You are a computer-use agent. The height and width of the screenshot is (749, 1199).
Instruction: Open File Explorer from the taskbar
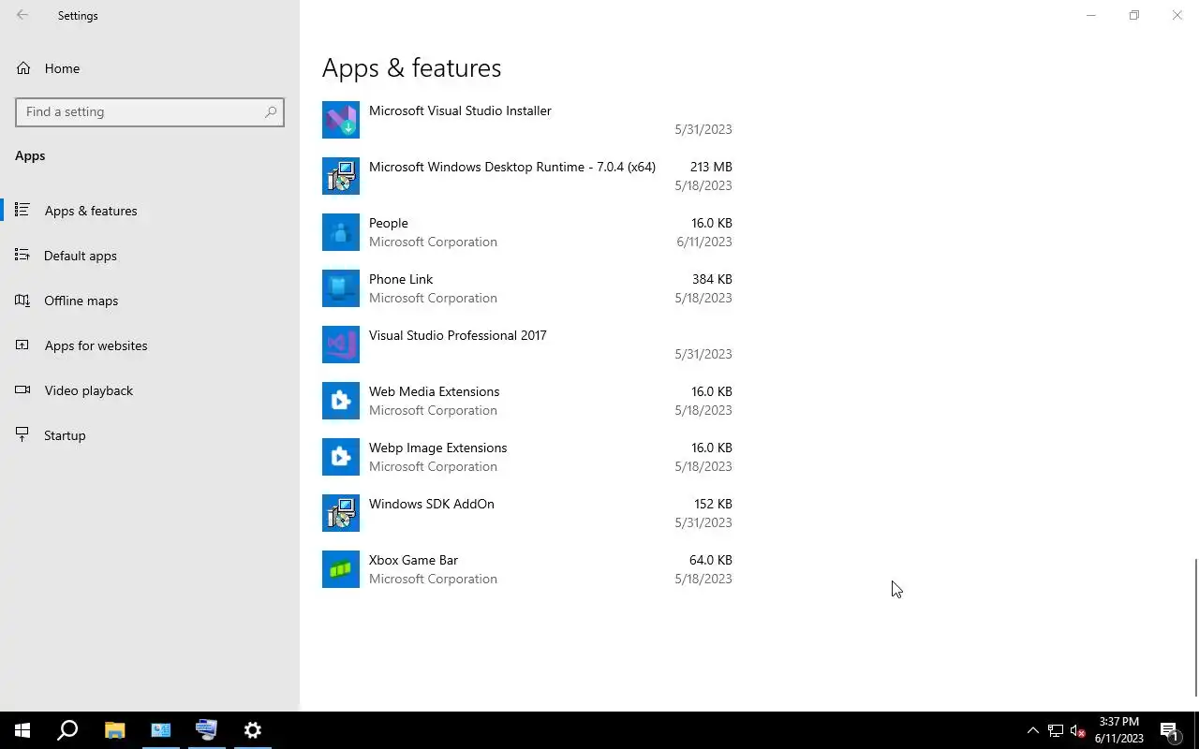114,730
